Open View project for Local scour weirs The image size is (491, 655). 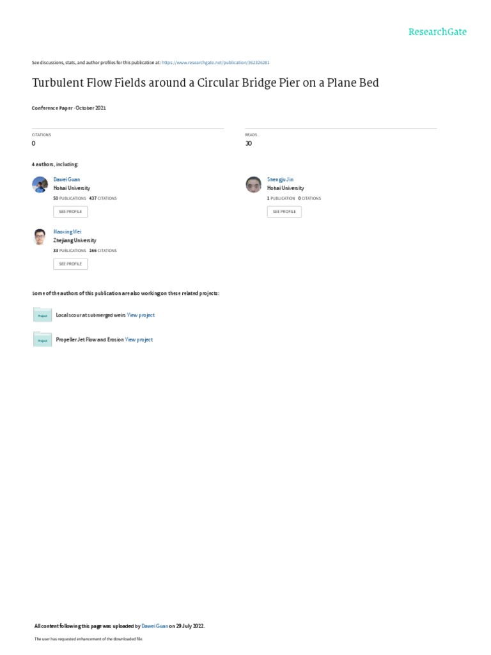(x=141, y=315)
